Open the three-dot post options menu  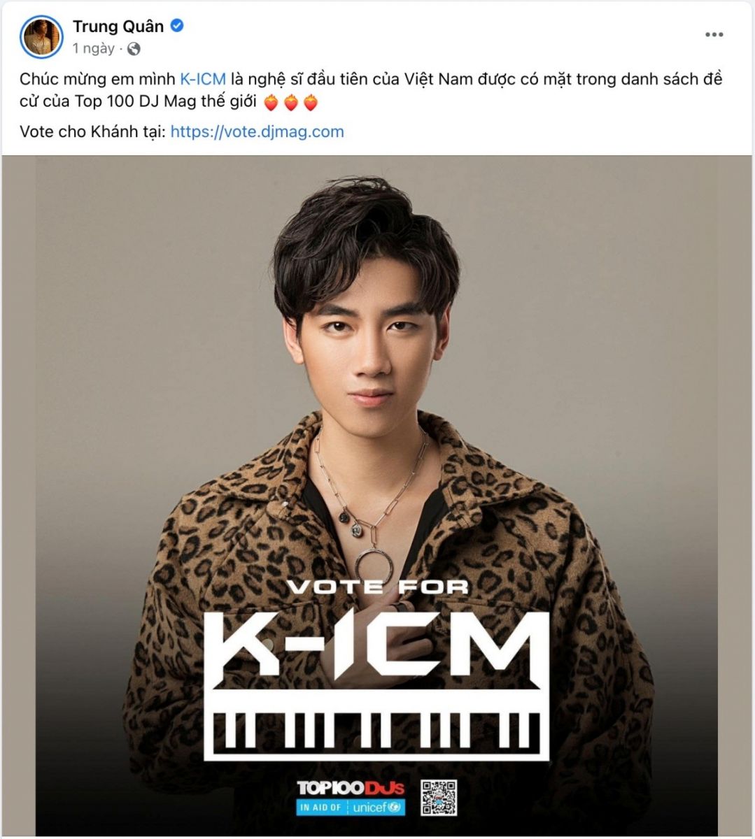pos(714,34)
